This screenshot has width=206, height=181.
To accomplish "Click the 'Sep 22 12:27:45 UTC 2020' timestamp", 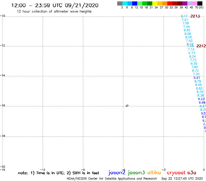I will click(182, 179).
